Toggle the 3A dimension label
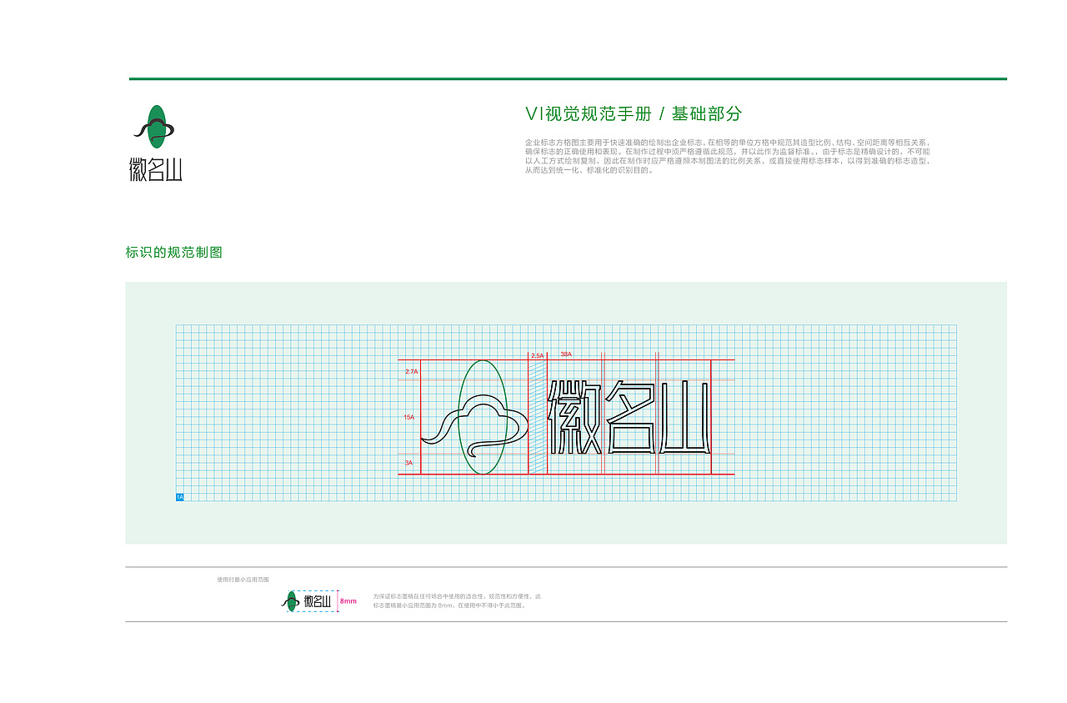This screenshot has height=703, width=1067. pyautogui.click(x=408, y=462)
